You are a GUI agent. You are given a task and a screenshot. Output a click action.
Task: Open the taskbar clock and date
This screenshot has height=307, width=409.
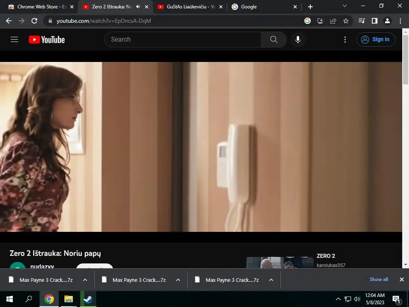coord(375,299)
